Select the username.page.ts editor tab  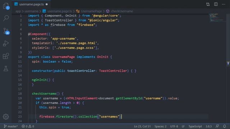point(31,4)
